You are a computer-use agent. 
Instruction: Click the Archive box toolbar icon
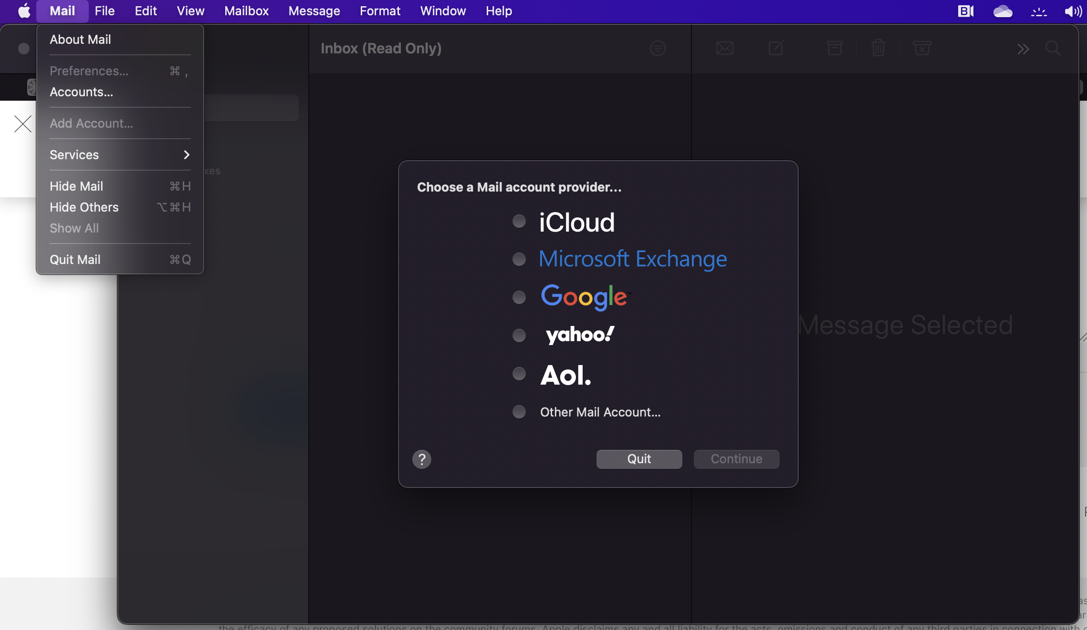834,48
